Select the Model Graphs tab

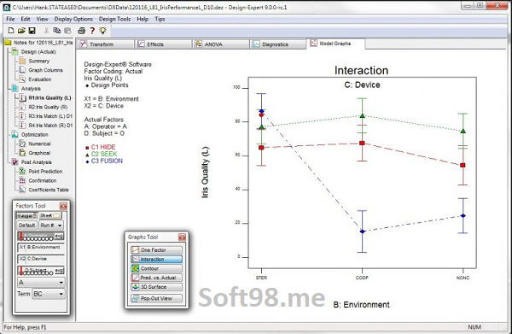tap(335, 44)
